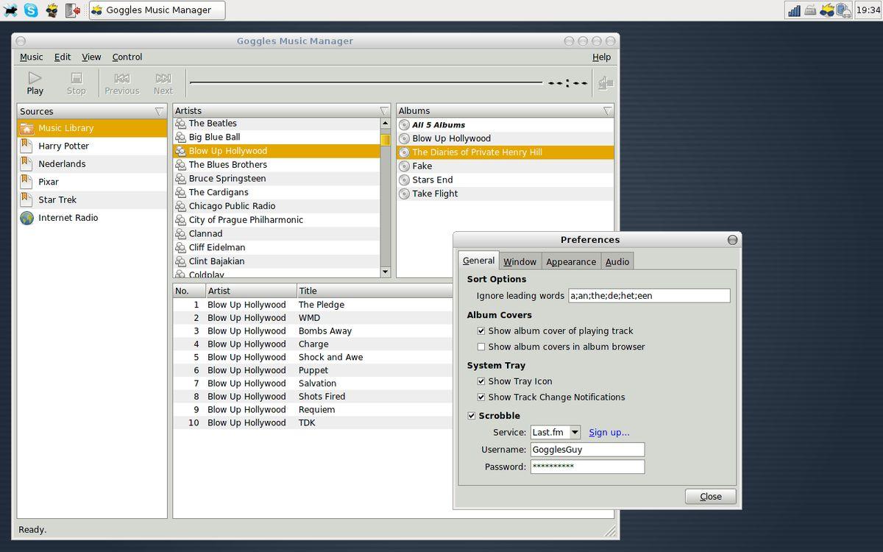
Task: Click the black mouse icon in the top panel
Action: [x=10, y=10]
